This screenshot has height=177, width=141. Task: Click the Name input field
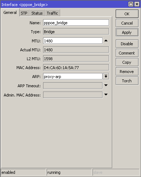coord(76,23)
